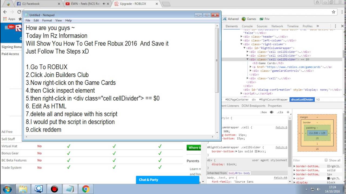Click the #ccc border color swatch

[x=256, y=151]
